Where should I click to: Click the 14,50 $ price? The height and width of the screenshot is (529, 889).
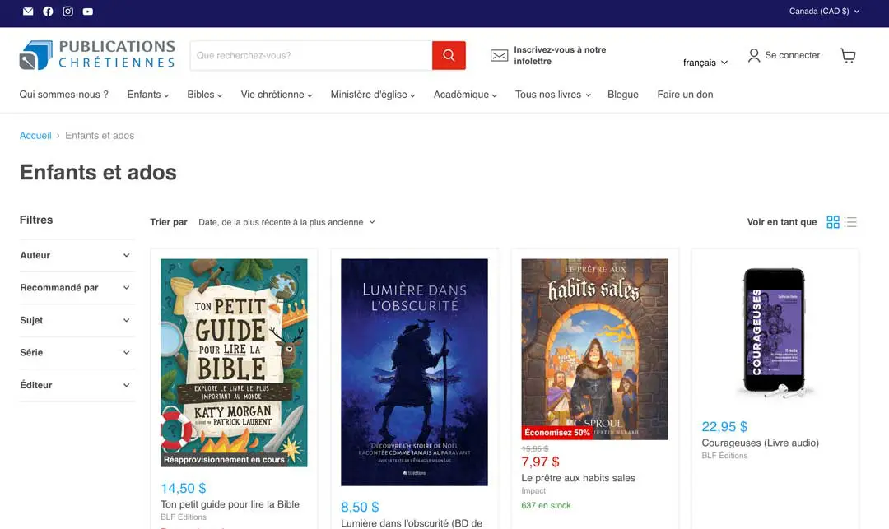183,488
